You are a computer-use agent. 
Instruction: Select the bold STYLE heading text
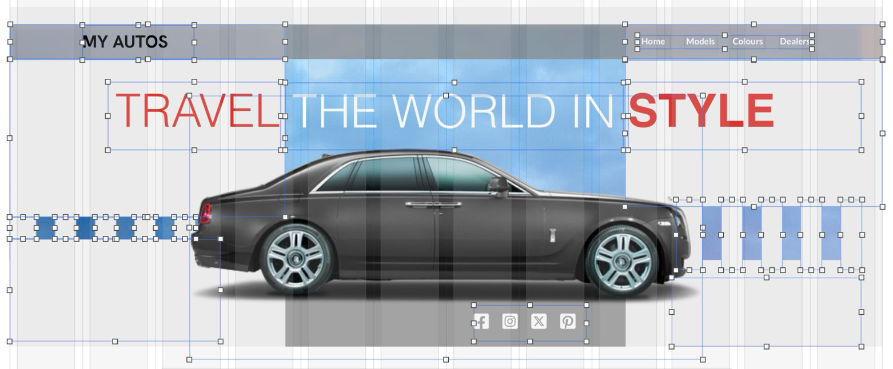coord(701,111)
